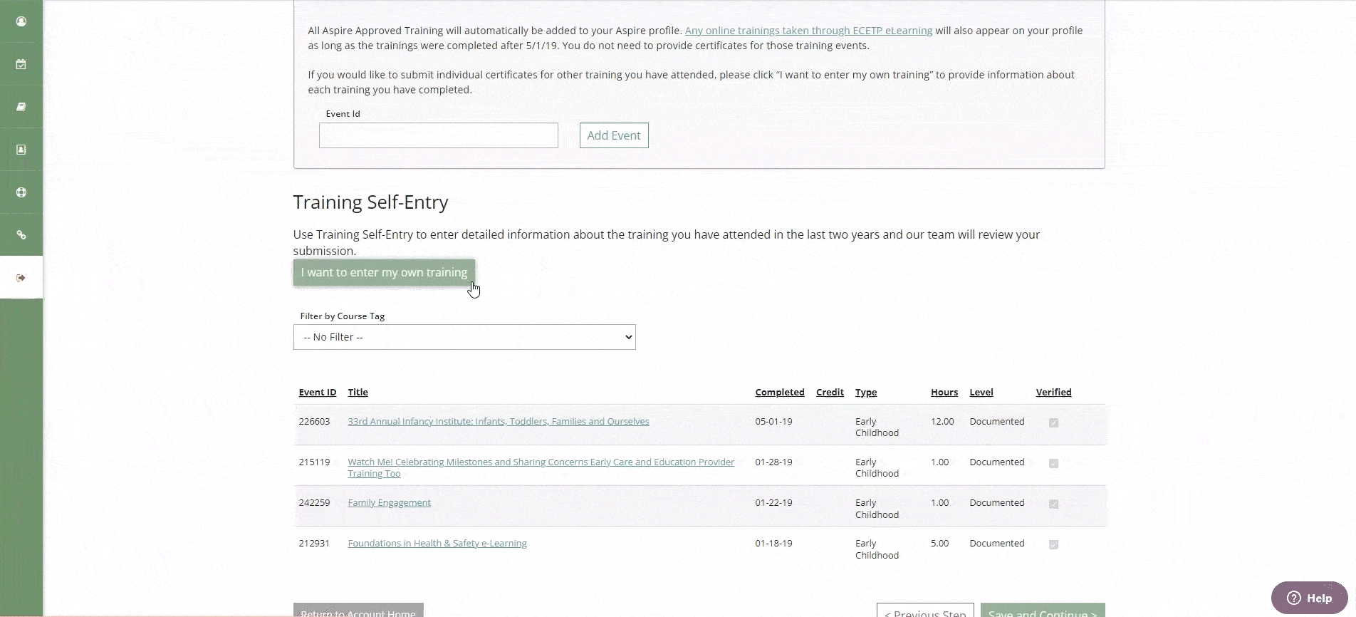Open the life ring support icon
1356x617 pixels.
pos(21,192)
